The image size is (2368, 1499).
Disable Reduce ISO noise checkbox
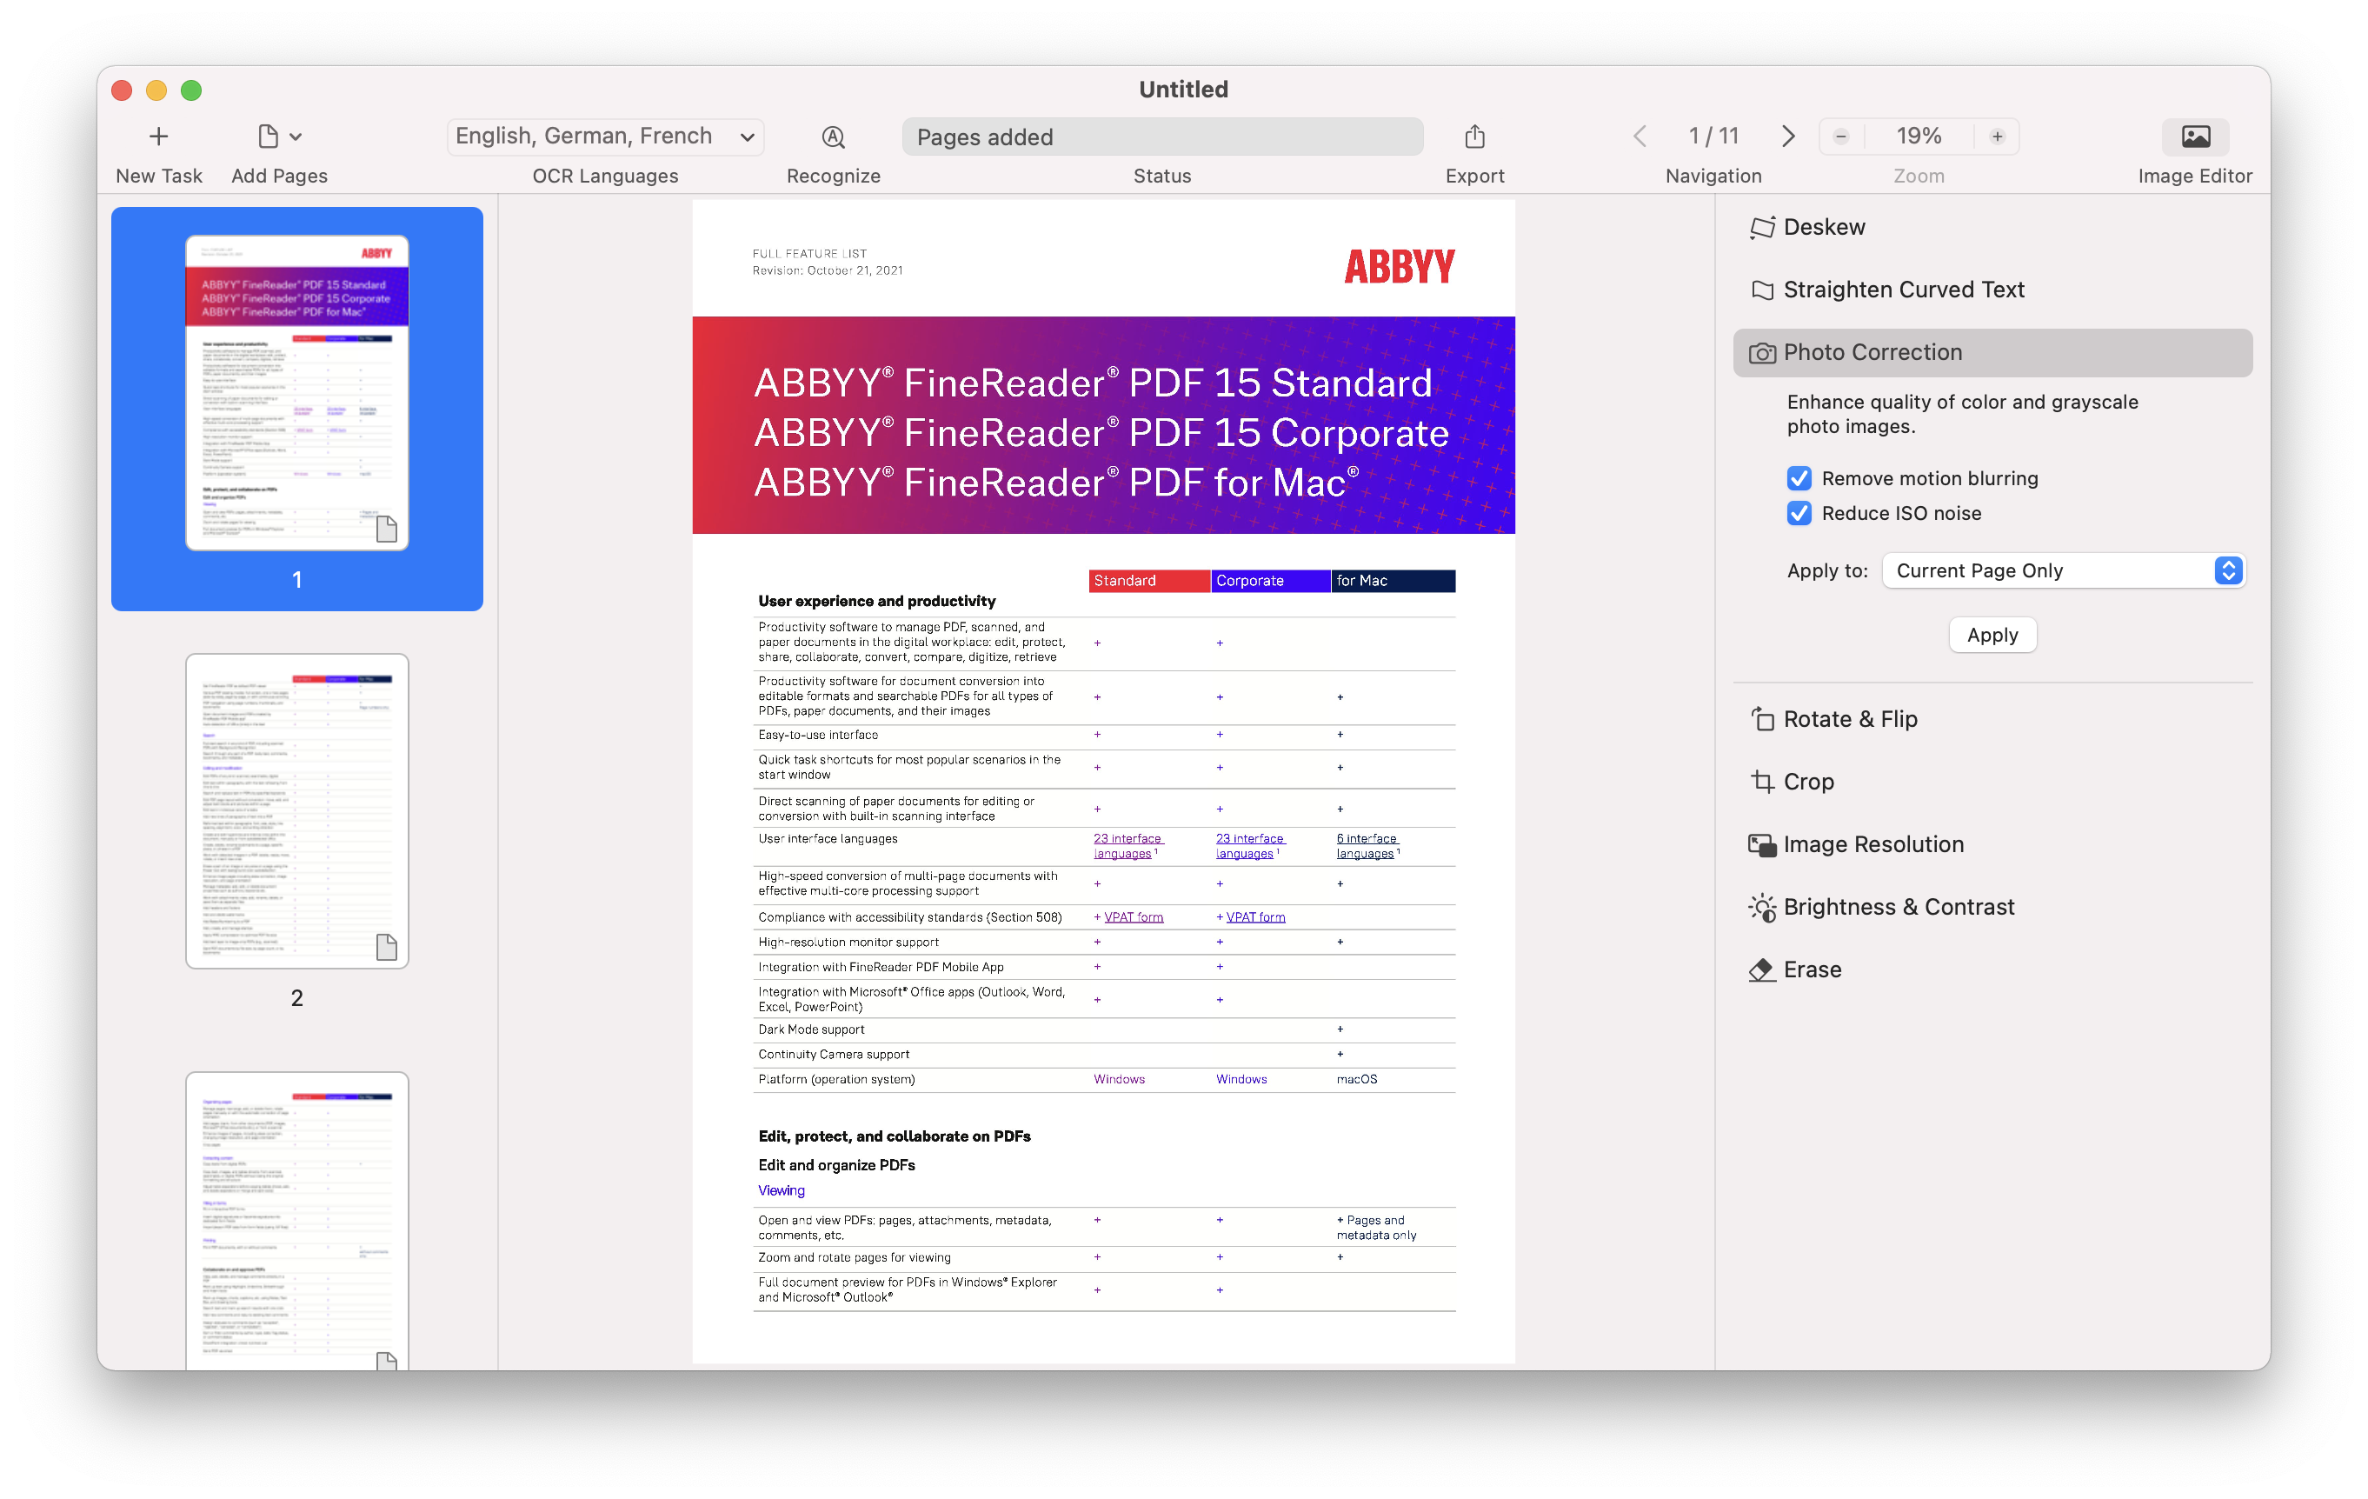pos(1802,513)
